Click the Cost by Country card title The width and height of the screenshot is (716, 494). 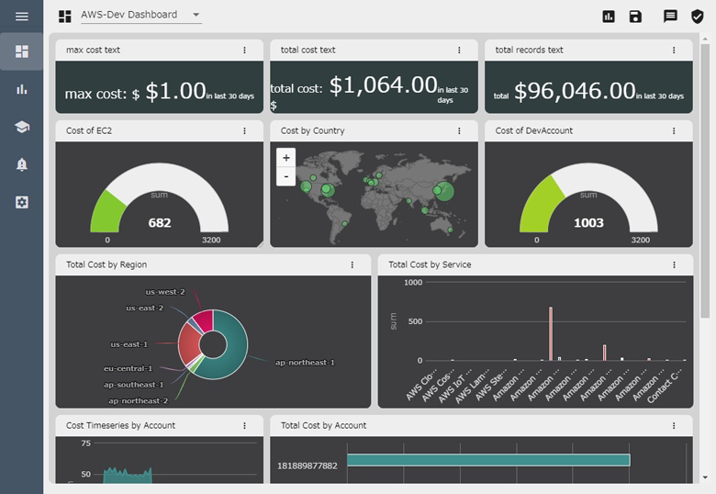pos(312,131)
